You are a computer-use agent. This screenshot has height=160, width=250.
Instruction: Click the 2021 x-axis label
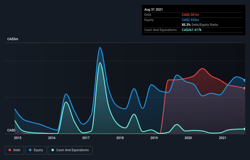222,138
